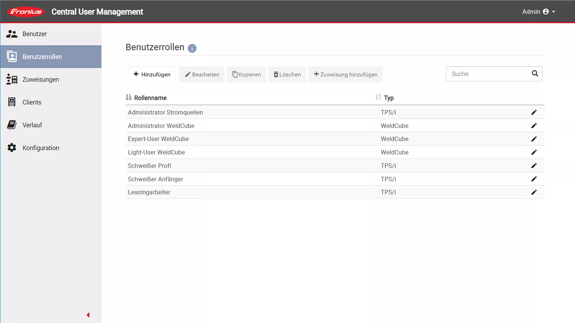The height and width of the screenshot is (323, 575).
Task: Open the Konfiguration settings page
Action: 41,148
